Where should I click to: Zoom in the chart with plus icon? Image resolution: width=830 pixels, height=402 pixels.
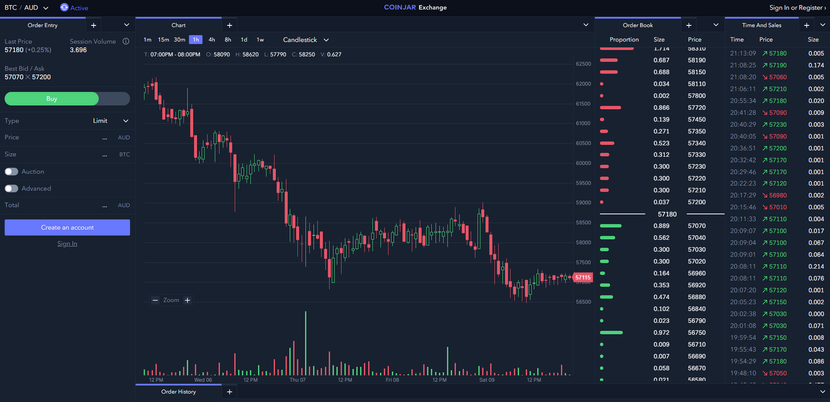(187, 300)
